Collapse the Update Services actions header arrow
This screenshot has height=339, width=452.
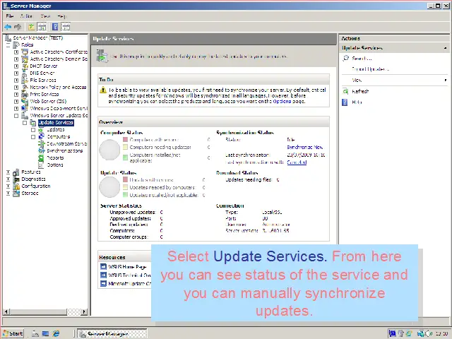(446, 48)
